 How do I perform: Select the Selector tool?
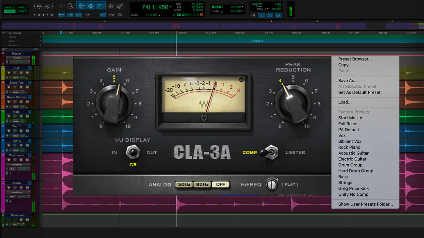[x=90, y=6]
